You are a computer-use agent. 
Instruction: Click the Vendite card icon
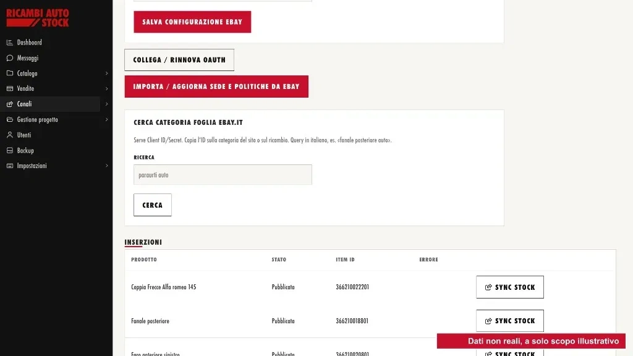point(10,88)
